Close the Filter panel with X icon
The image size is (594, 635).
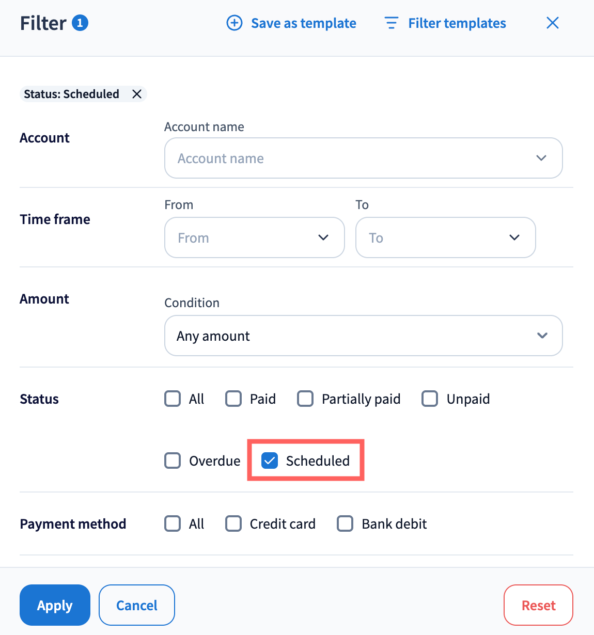click(552, 23)
